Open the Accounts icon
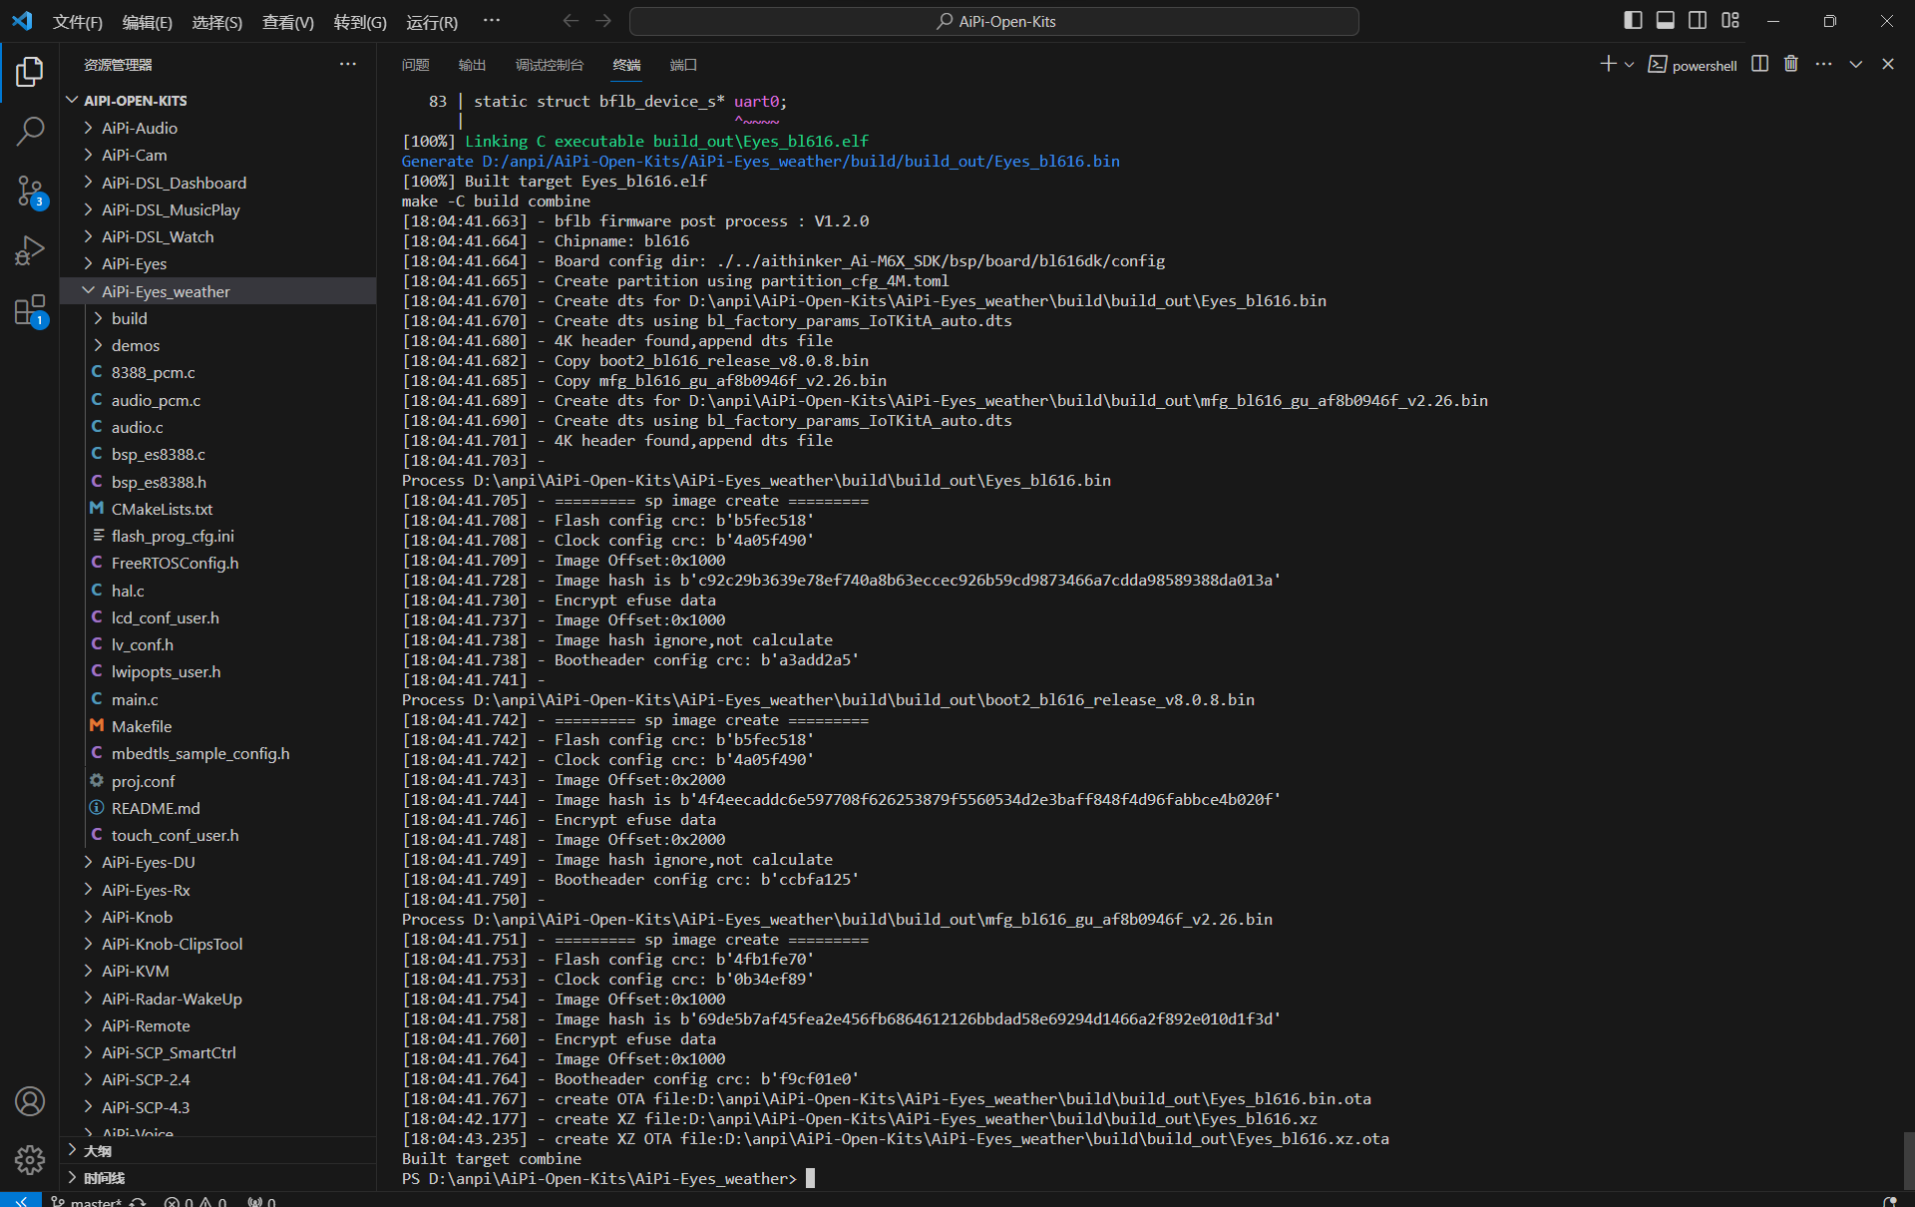 [30, 1101]
